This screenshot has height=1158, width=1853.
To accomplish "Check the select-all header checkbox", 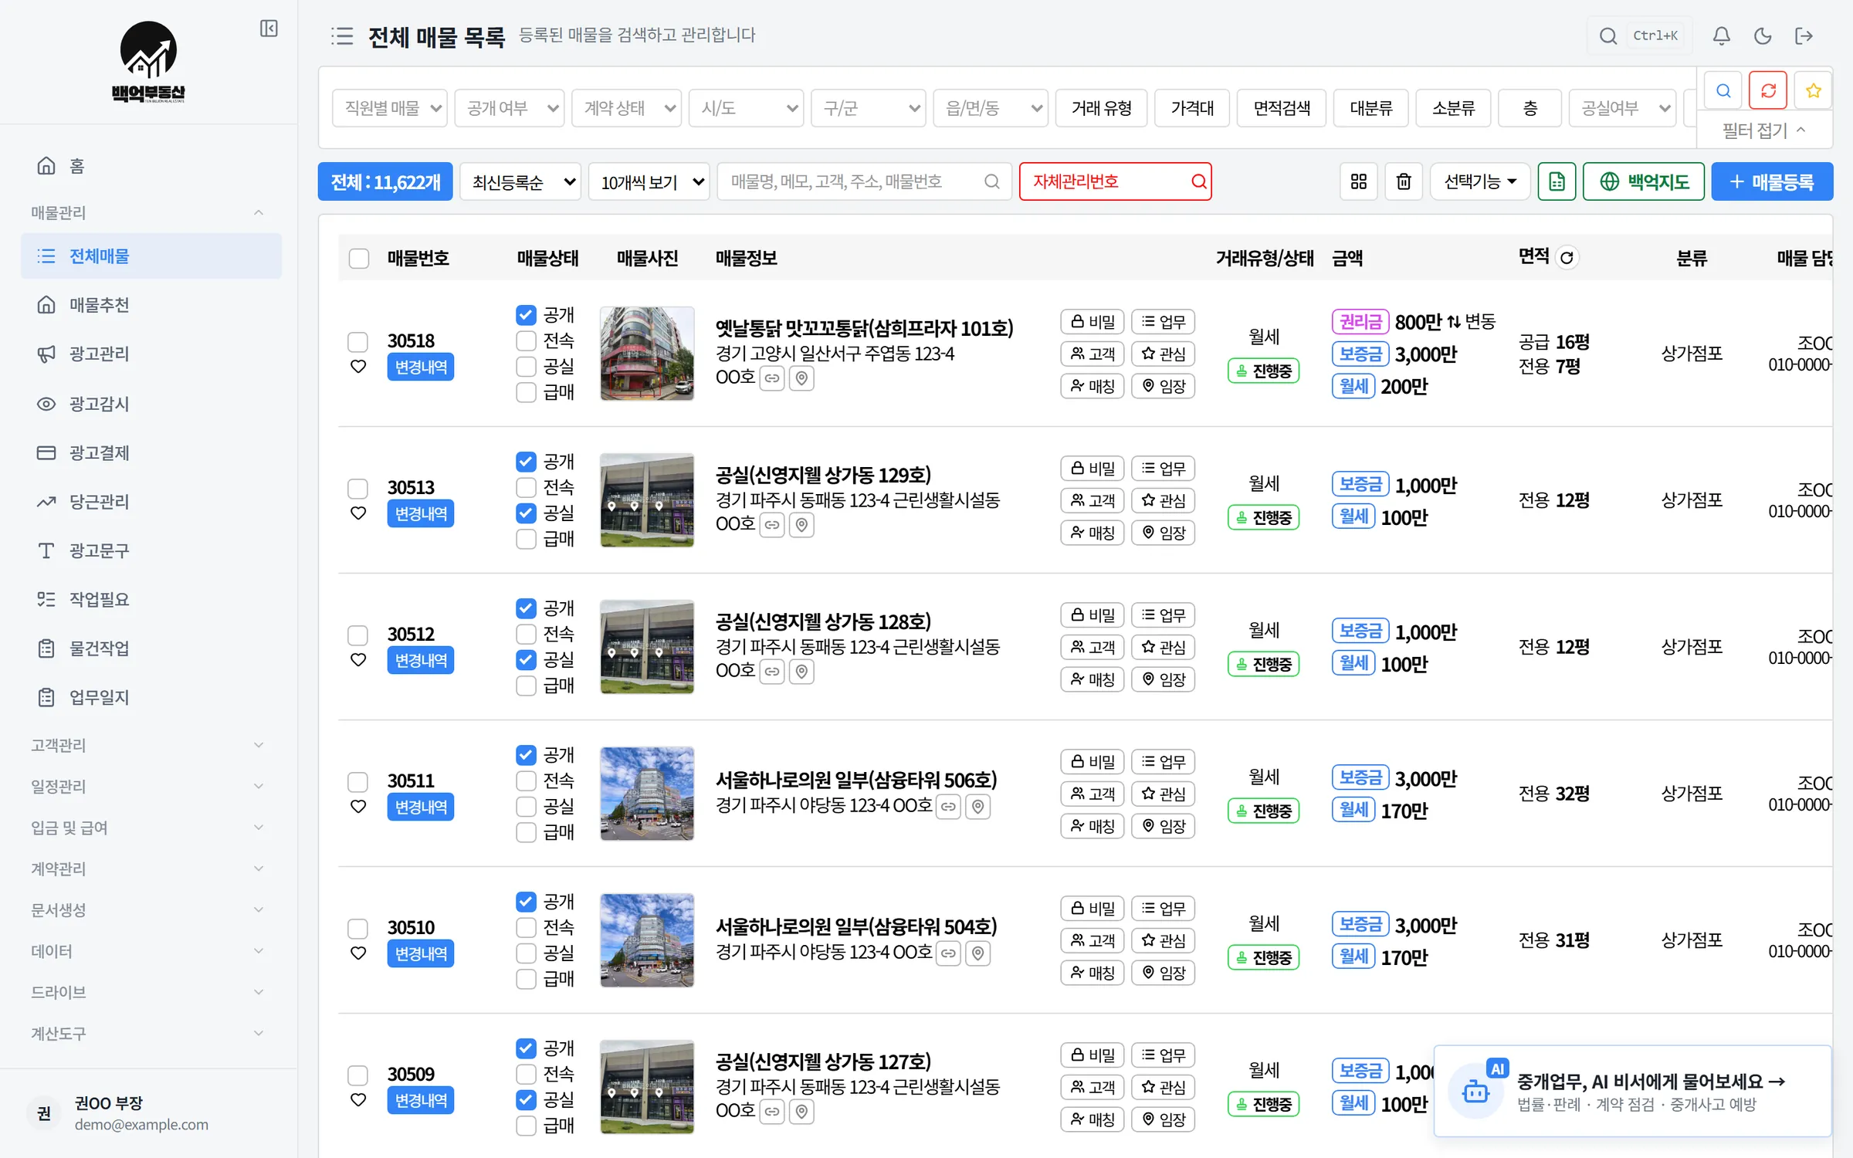I will (x=359, y=258).
